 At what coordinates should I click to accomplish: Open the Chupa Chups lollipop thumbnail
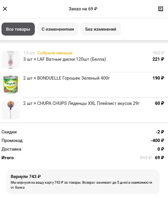pos(11,110)
